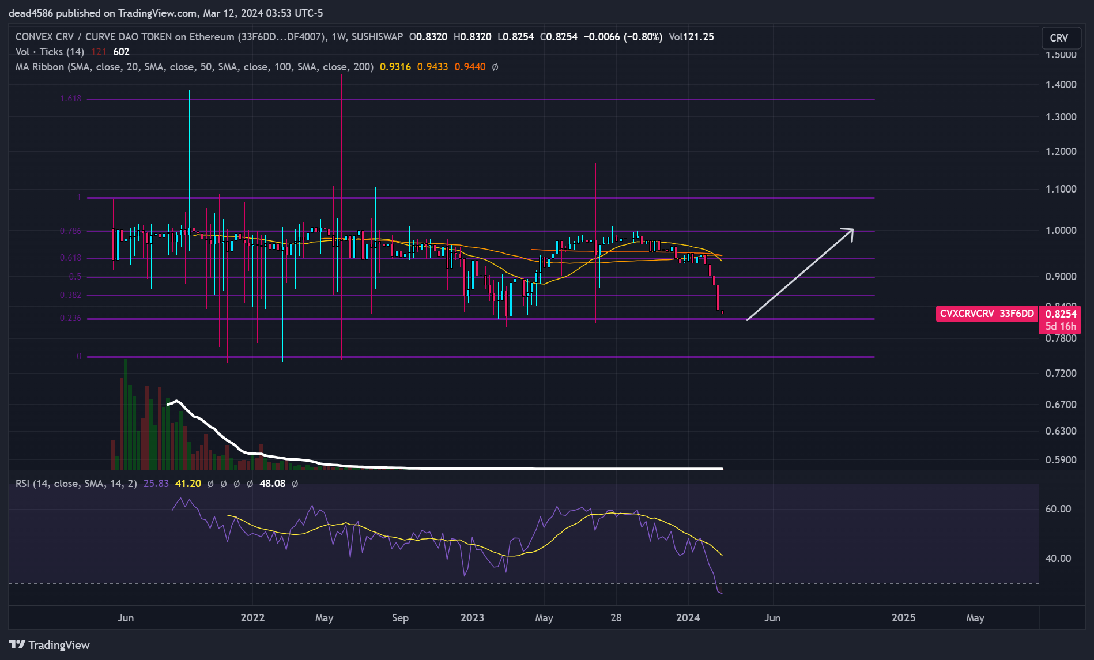Click the 0.5 Fibonacci level label
Viewport: 1094px width, 660px height.
pyautogui.click(x=76, y=277)
